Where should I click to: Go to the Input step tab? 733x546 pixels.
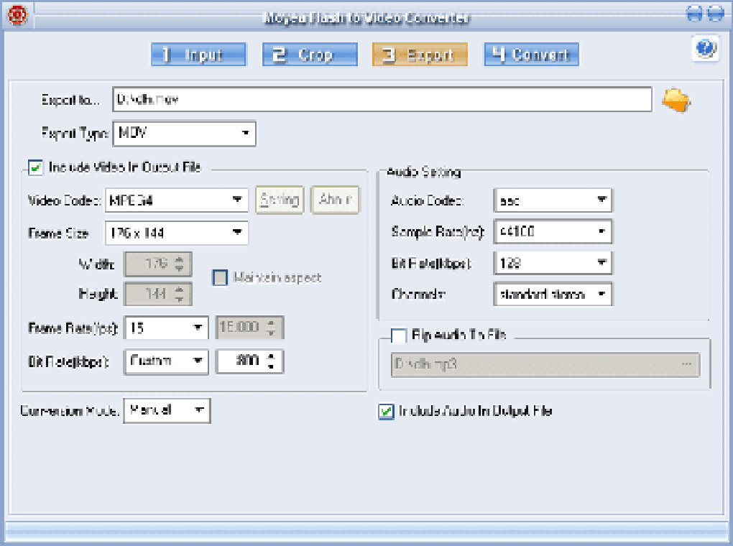tap(198, 55)
